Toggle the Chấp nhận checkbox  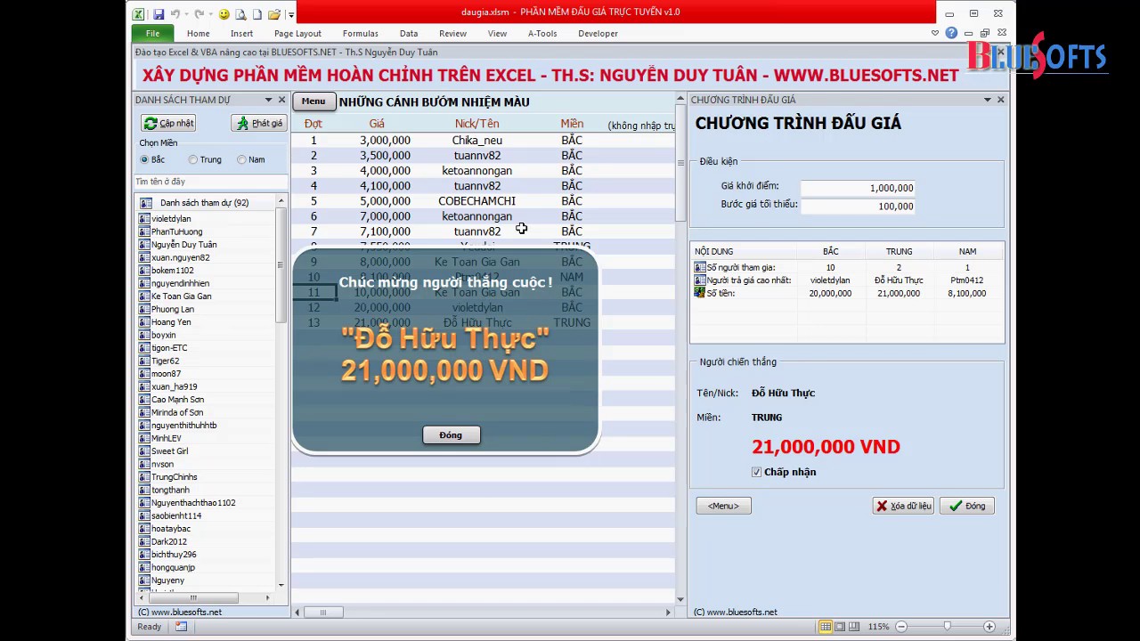click(756, 472)
